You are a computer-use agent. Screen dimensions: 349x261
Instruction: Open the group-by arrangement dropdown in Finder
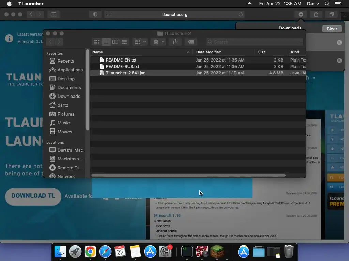140,42
